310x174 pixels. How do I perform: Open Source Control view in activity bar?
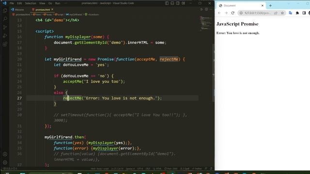tap(5, 27)
